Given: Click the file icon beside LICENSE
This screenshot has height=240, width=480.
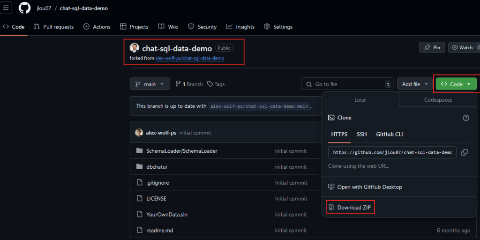Looking at the screenshot, I should (x=140, y=199).
